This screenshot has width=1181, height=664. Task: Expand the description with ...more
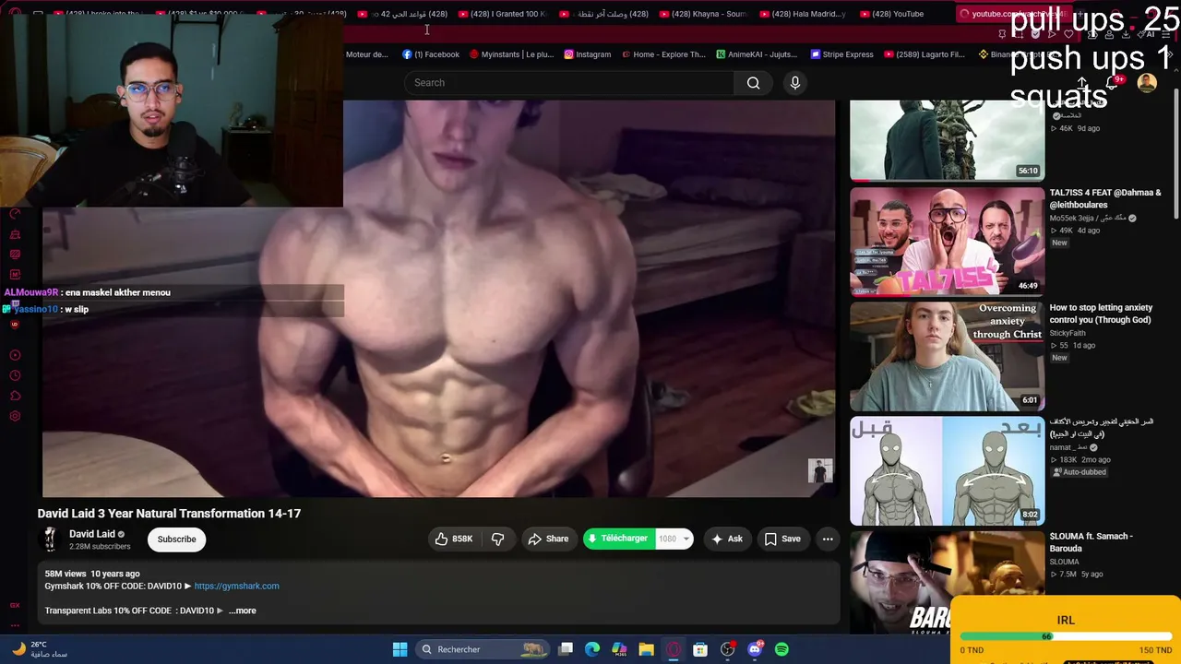(243, 611)
